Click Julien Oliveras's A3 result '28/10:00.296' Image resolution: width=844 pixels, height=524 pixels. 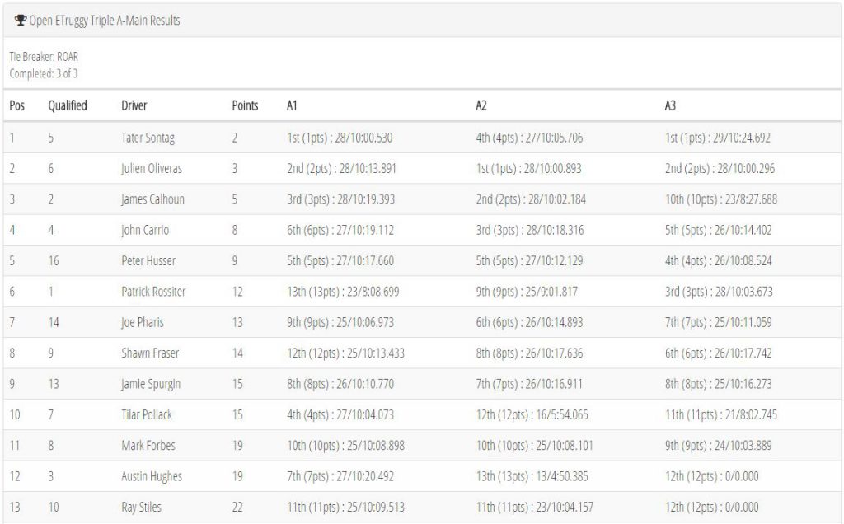(x=746, y=168)
